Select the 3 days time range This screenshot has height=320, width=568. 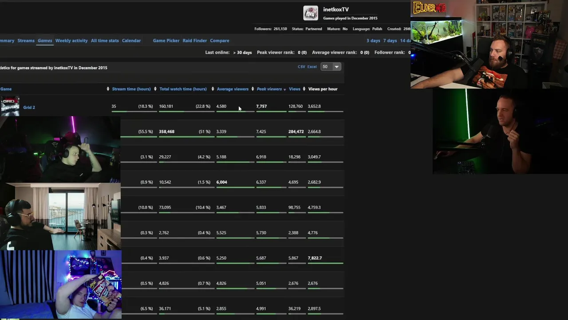click(373, 40)
